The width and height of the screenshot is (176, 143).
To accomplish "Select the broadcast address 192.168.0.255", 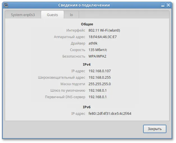I will click(x=100, y=78).
